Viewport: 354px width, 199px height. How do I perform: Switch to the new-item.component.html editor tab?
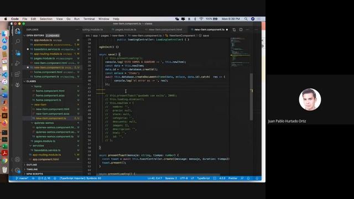(x=165, y=29)
